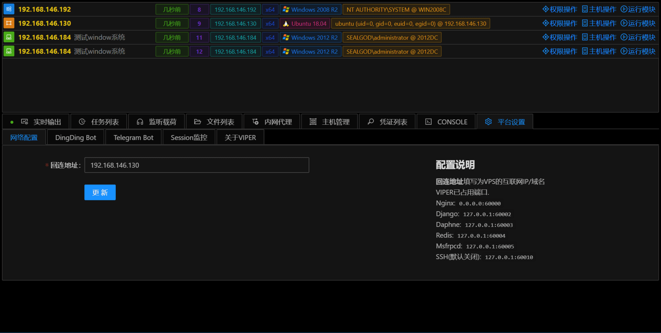Click 测试window系统 label in session 12 row
Image resolution: width=661 pixels, height=333 pixels.
click(x=99, y=51)
